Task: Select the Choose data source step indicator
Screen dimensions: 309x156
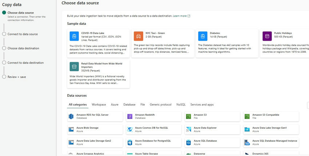Action: tap(4, 13)
